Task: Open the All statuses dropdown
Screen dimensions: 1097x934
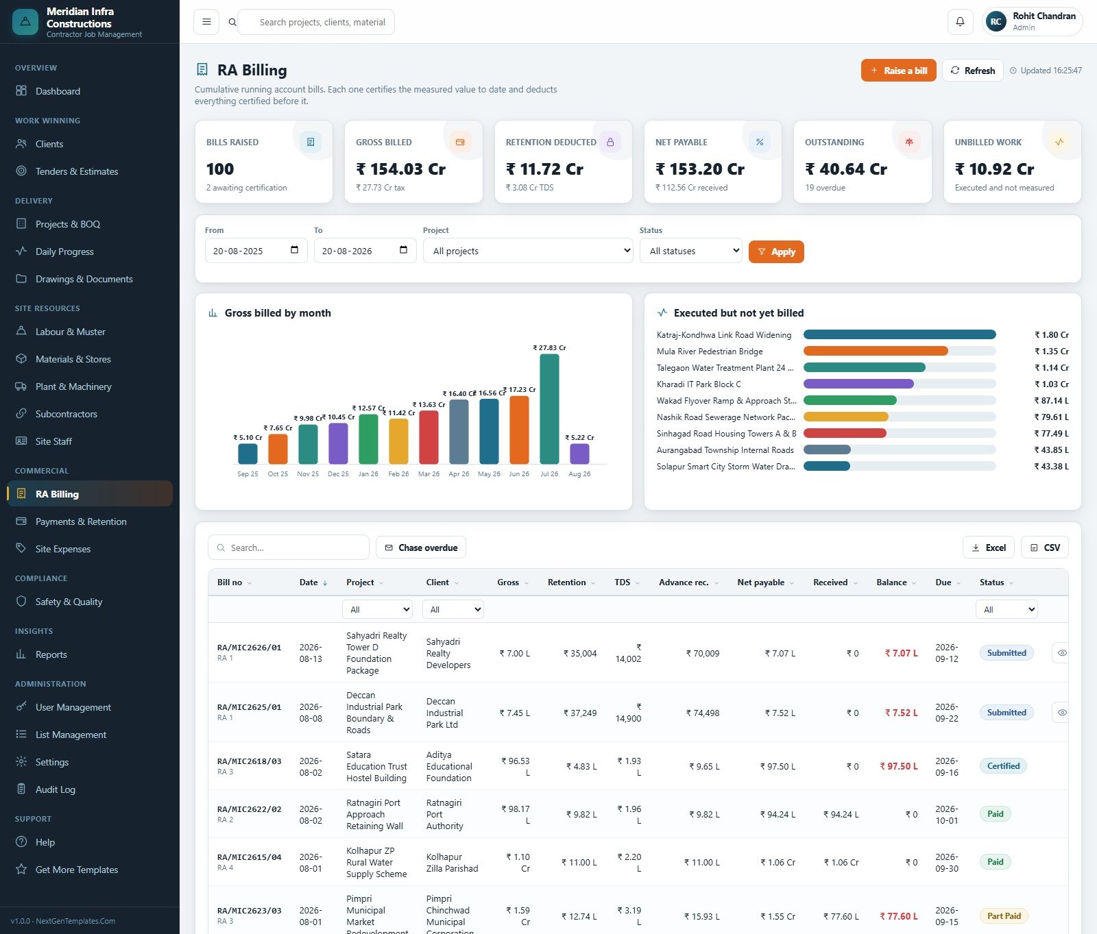Action: [x=691, y=251]
